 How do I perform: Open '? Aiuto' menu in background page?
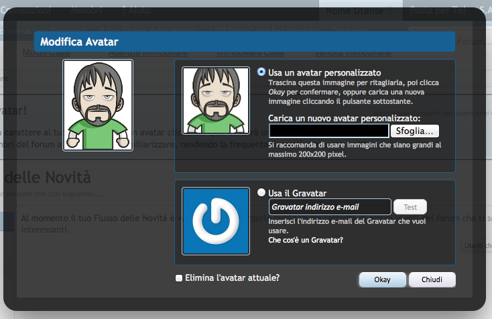(136, 10)
